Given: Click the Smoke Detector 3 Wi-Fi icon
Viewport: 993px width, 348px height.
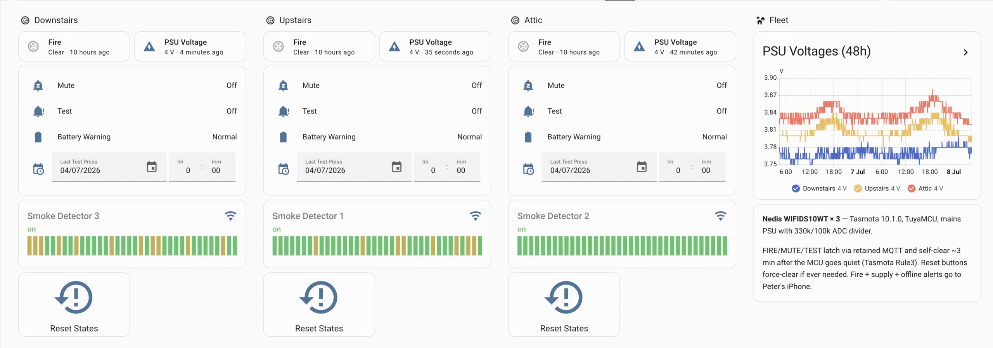Looking at the screenshot, I should pyautogui.click(x=230, y=216).
